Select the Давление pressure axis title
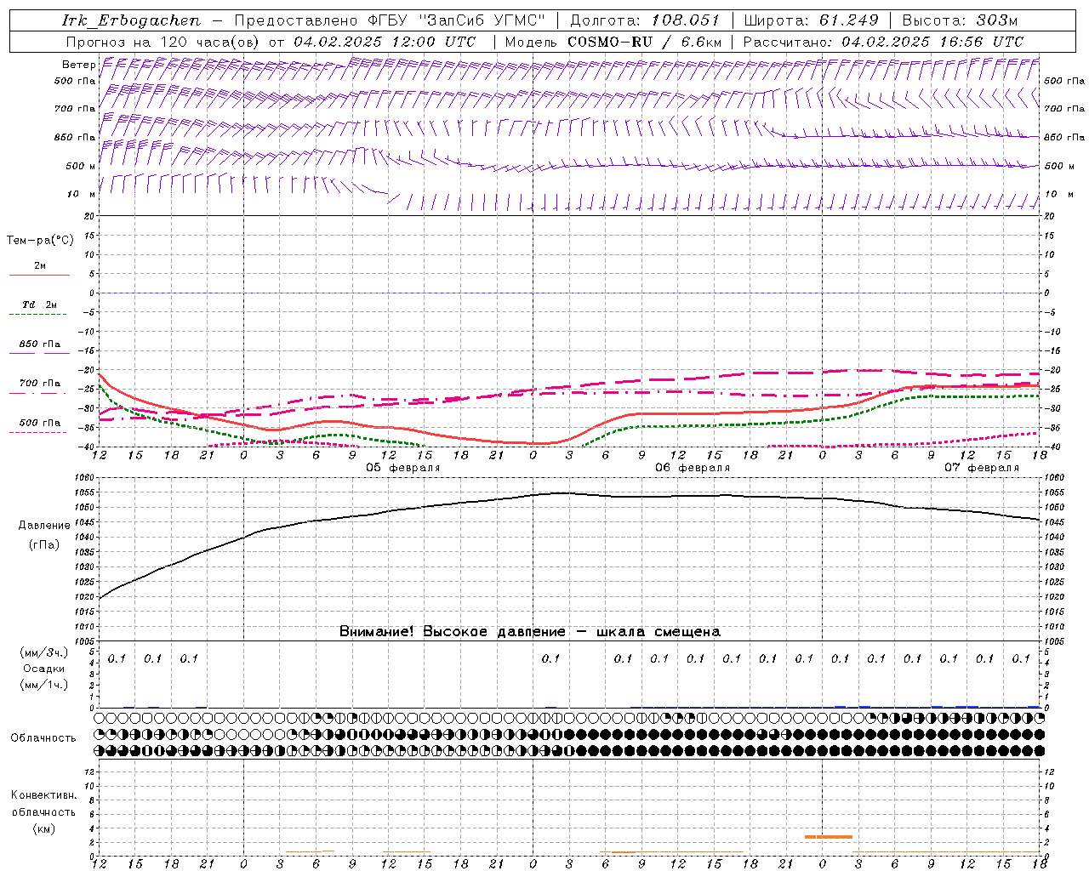 (44, 526)
